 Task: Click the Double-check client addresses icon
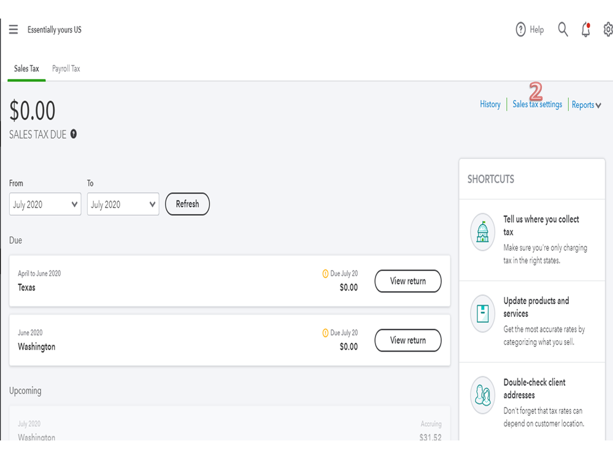[x=482, y=395]
